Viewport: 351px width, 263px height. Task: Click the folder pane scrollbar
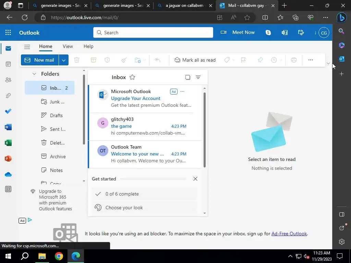(84, 110)
